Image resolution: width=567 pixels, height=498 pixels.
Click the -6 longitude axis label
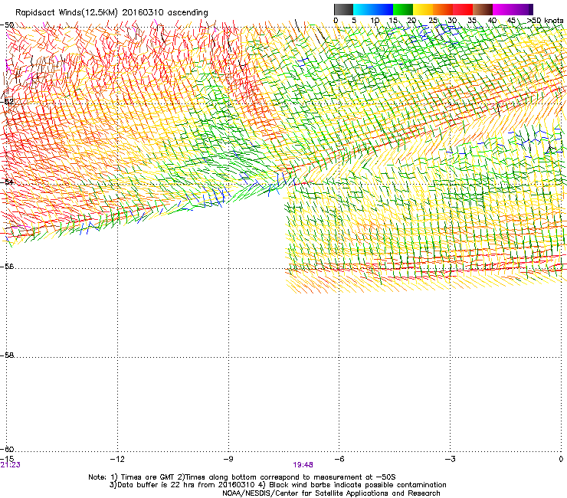(339, 459)
